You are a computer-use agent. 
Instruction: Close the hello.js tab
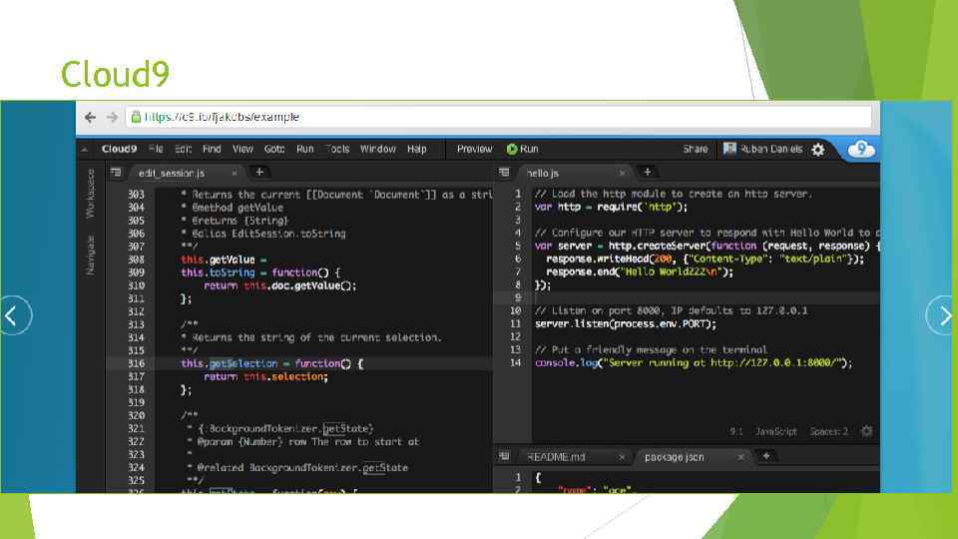pos(622,173)
